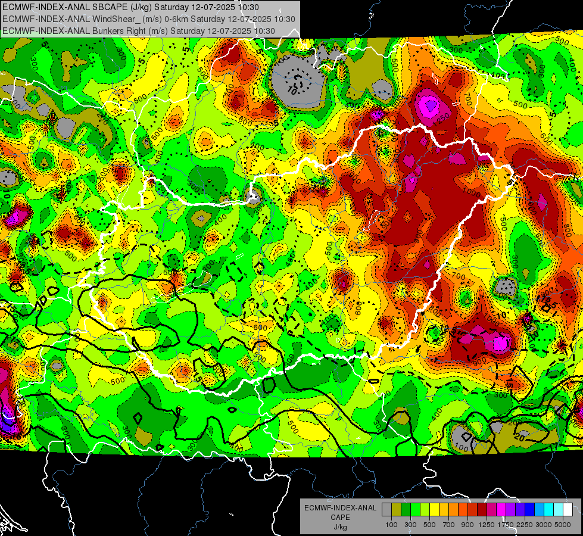Click the indigo swatch before 2250
This screenshot has width=583, height=536.
point(520,509)
